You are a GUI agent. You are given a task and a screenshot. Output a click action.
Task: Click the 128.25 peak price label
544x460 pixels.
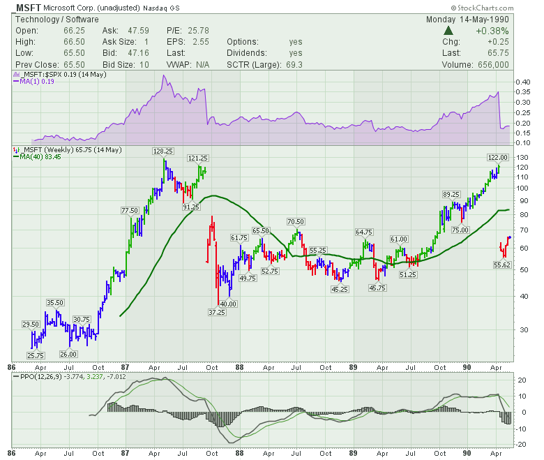[165, 151]
